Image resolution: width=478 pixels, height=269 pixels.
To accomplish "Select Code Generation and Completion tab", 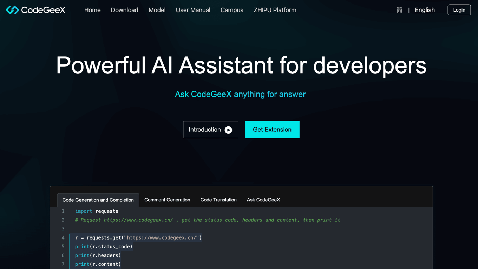I will pos(98,200).
